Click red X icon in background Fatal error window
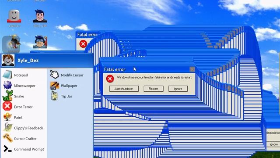This screenshot has height=158, width=280. [83, 44]
